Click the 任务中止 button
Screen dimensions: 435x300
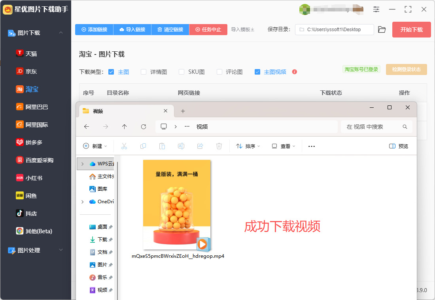click(208, 29)
